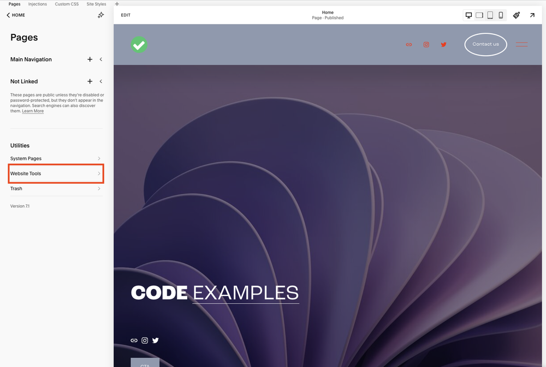Screen dimensions: 546x367
Task: Switch preview to mobile phone view
Action: [x=501, y=15]
